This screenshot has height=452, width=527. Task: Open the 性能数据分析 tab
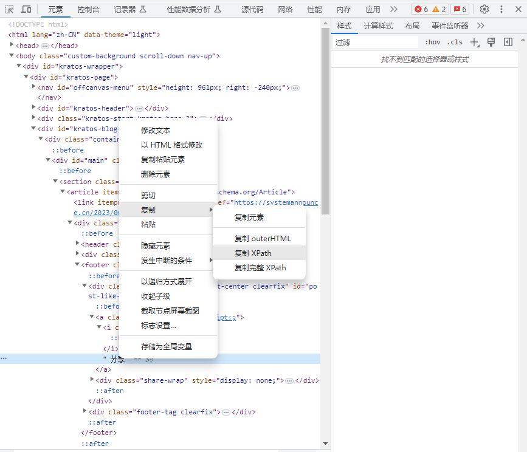pos(194,9)
